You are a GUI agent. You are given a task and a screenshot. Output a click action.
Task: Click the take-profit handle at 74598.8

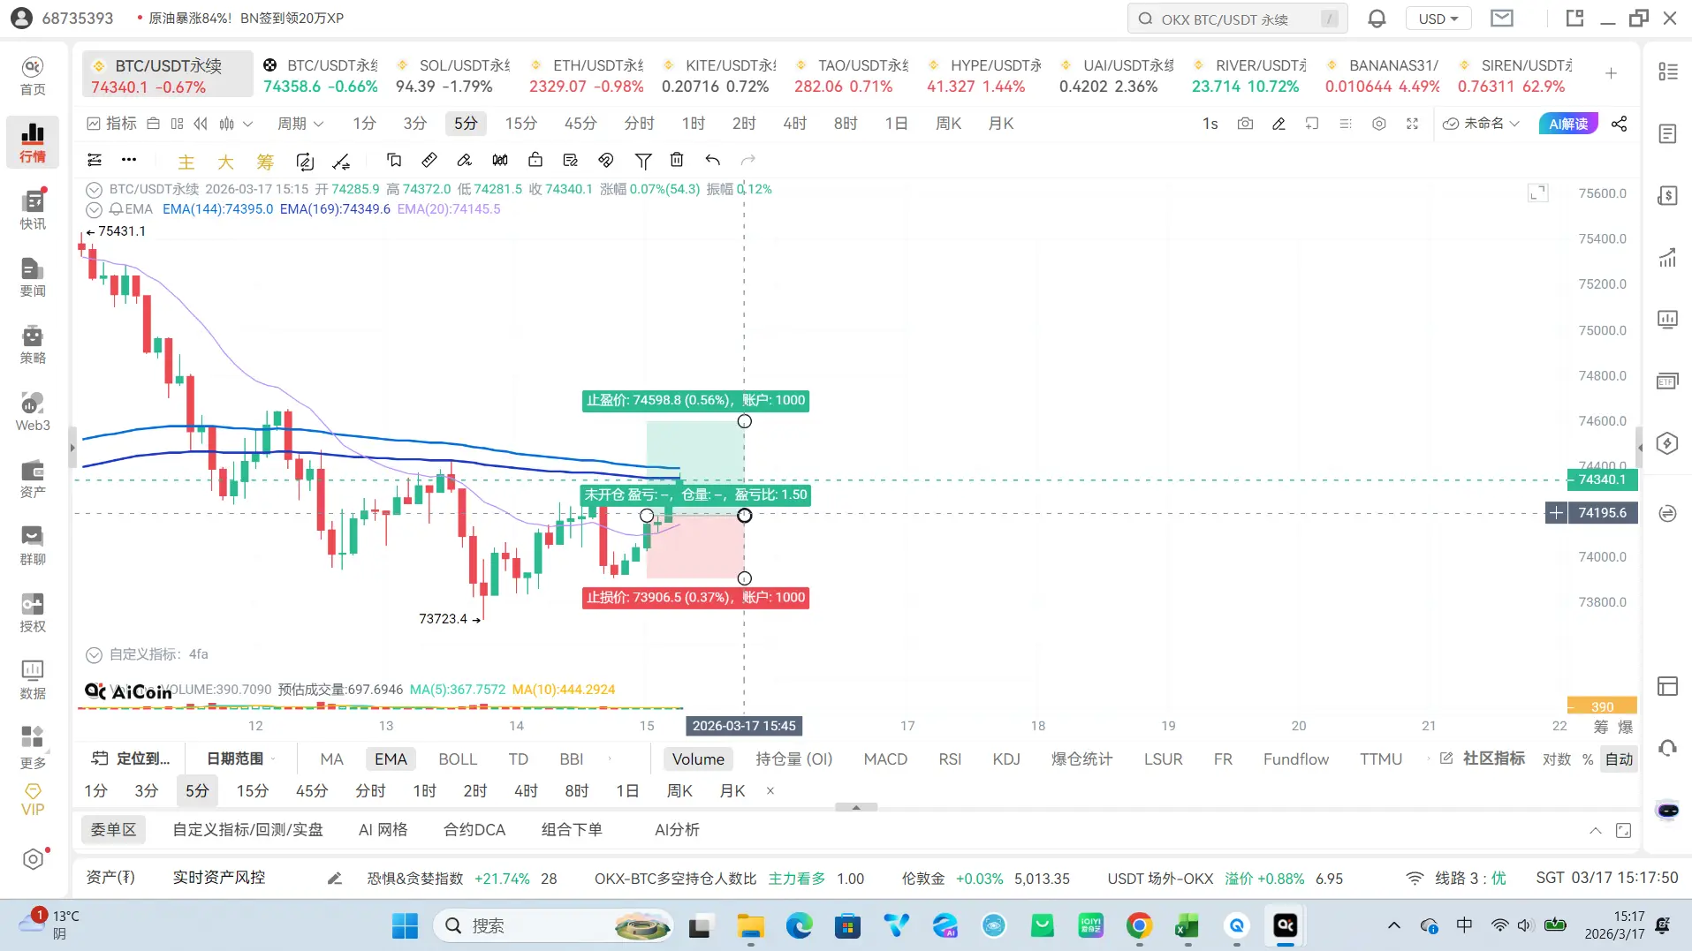tap(745, 421)
